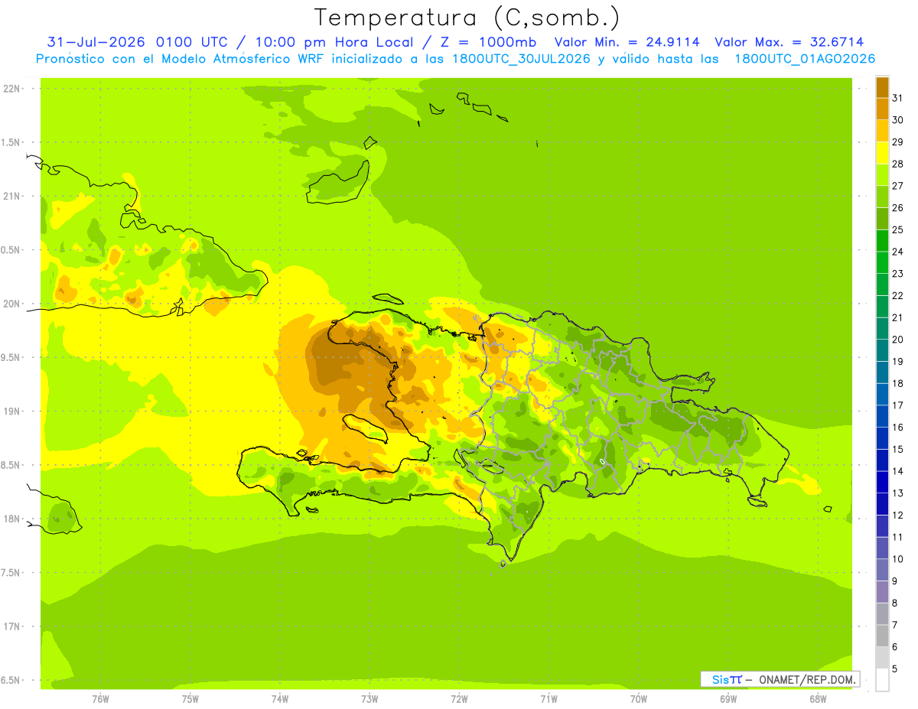Click the 8.5N latitude label
Image resolution: width=918 pixels, height=709 pixels.
11,465
